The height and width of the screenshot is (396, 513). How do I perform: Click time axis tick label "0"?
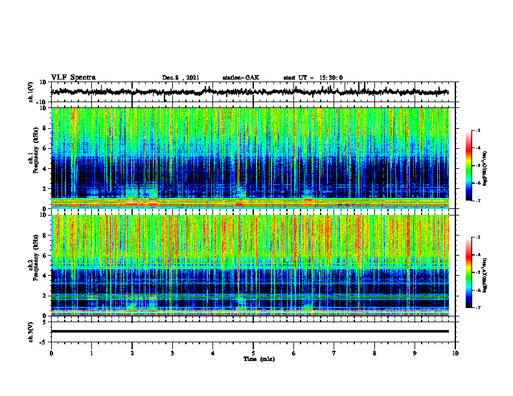pyautogui.click(x=51, y=353)
